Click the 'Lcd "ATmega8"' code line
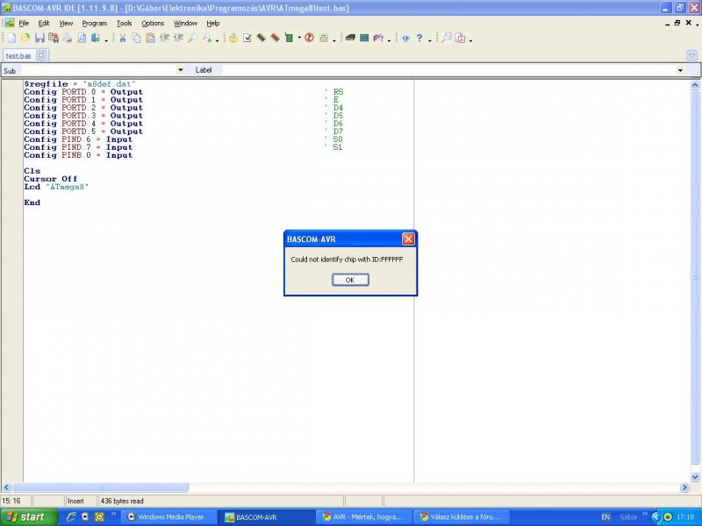The height and width of the screenshot is (526, 702). (x=56, y=187)
